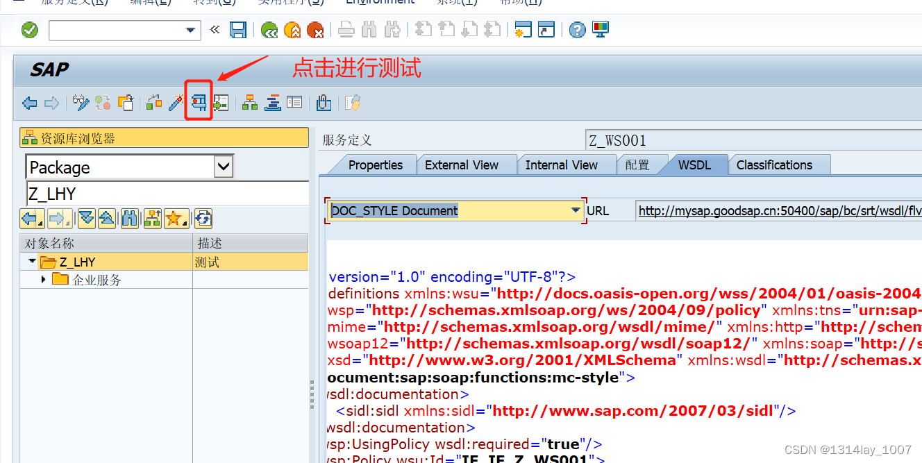The height and width of the screenshot is (463, 922).
Task: Click the First Page icon
Action: (x=423, y=30)
